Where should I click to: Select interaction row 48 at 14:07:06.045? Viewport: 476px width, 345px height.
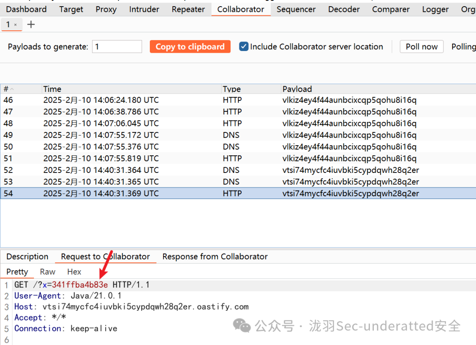(x=238, y=123)
